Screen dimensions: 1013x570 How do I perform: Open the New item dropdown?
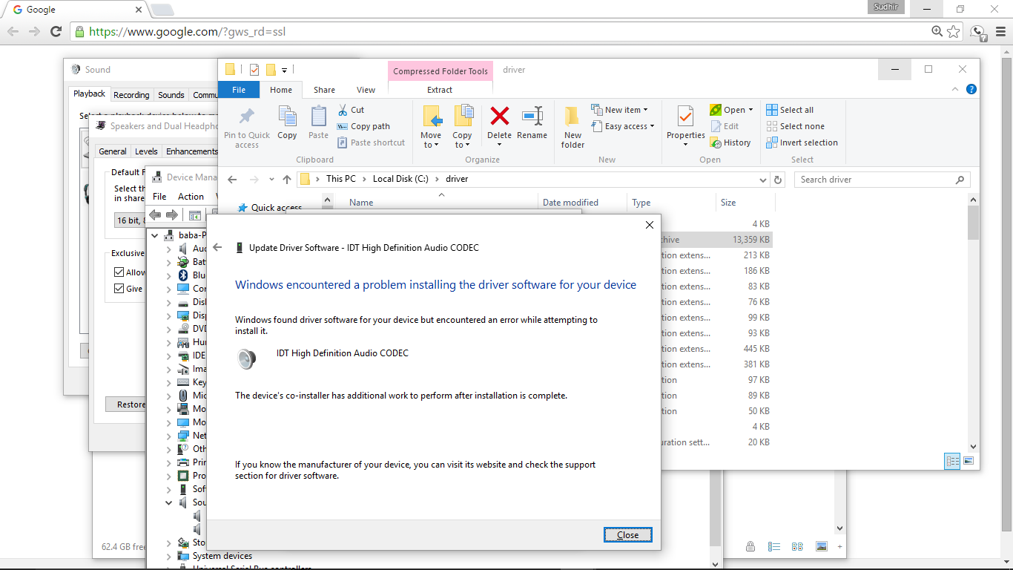tap(620, 110)
